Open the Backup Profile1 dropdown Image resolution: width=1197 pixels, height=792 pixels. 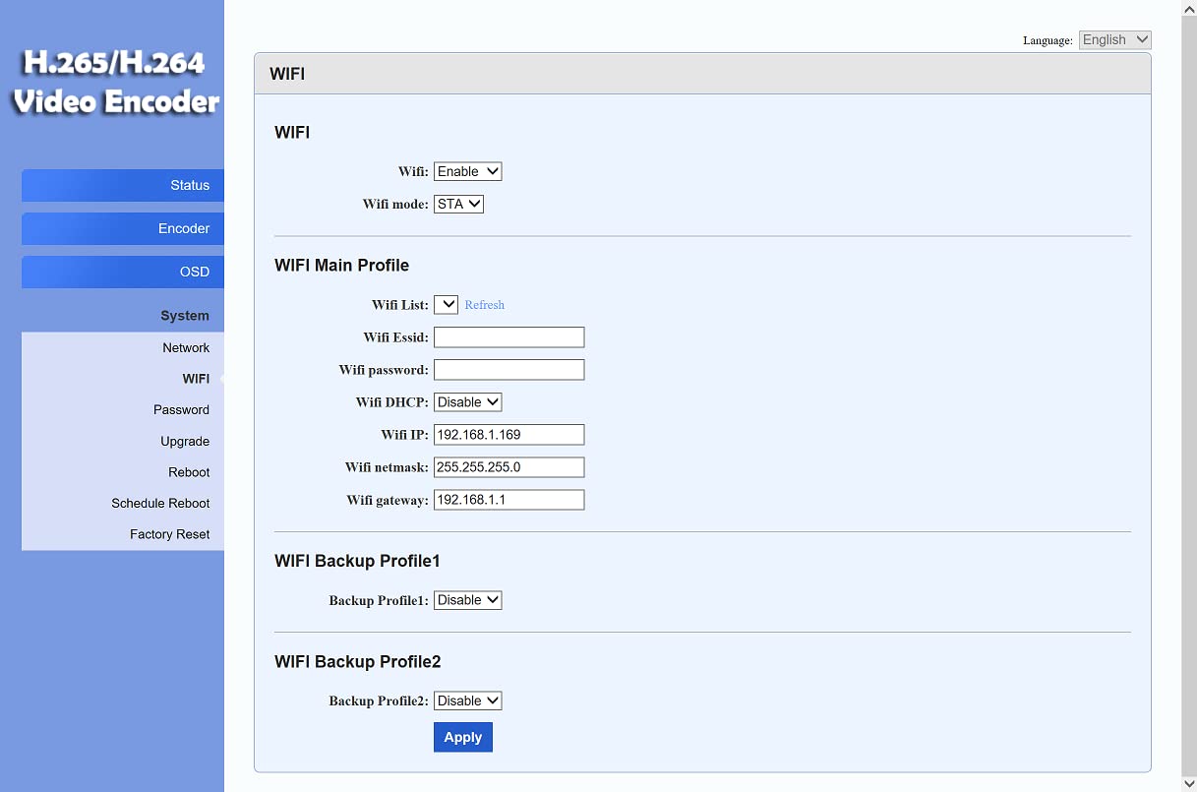click(468, 599)
